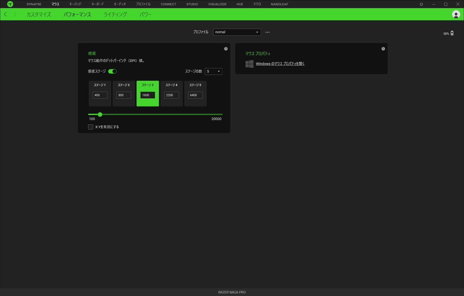
Task: Select ステージ 1 card
Action: click(100, 93)
